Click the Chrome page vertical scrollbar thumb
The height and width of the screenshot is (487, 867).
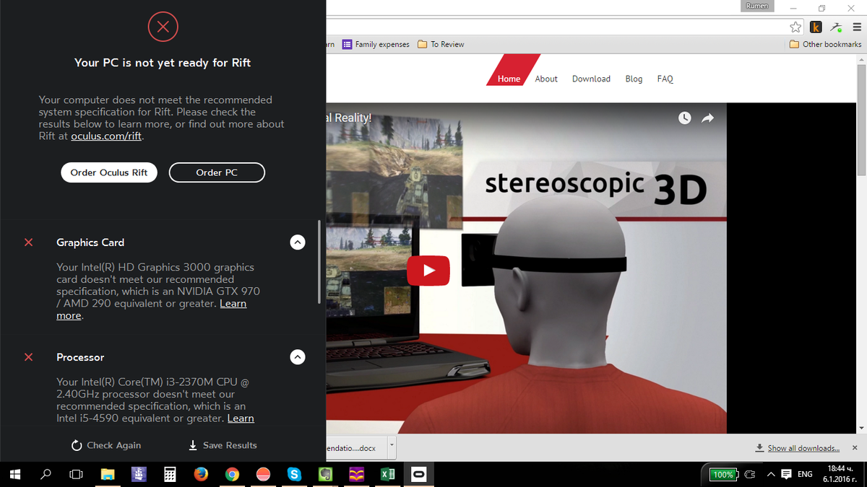(x=861, y=121)
